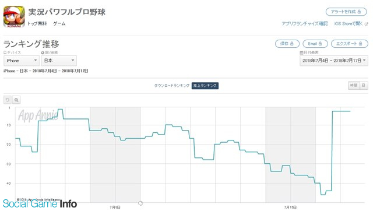This screenshot has width=373, height=211.
Task: Click the lock icon on アラートを作成 button
Action: pyautogui.click(x=359, y=12)
